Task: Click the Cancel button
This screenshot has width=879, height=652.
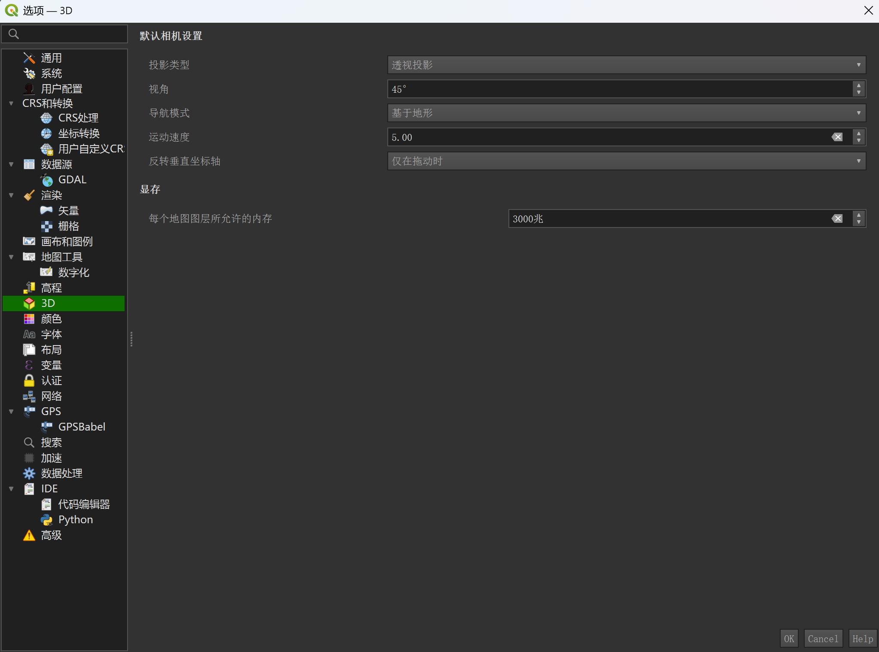Action: 823,639
